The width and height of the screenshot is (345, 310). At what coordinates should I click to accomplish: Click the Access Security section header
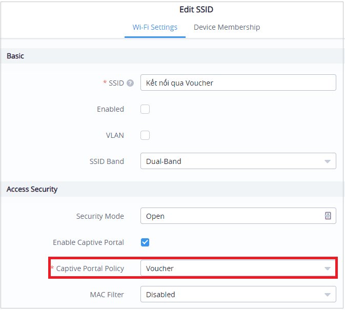click(x=32, y=189)
